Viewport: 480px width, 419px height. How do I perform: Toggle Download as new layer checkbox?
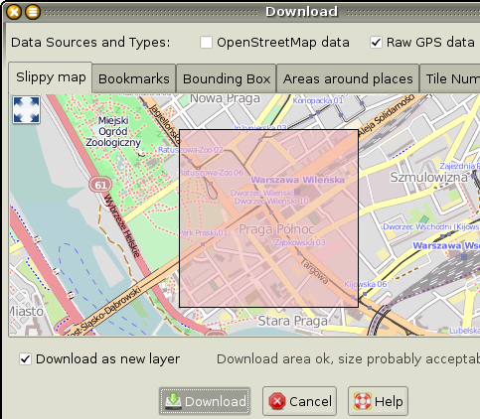coord(26,359)
